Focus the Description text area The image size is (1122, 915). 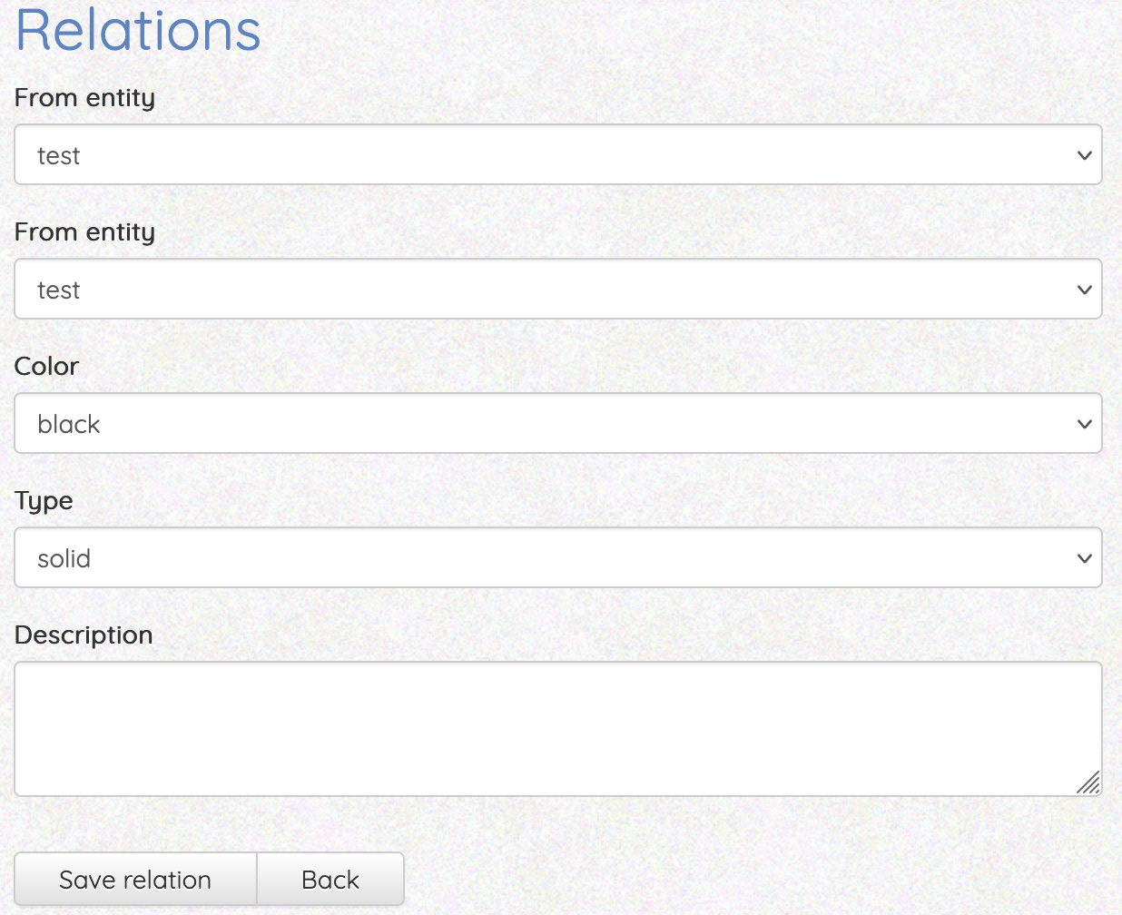(557, 729)
